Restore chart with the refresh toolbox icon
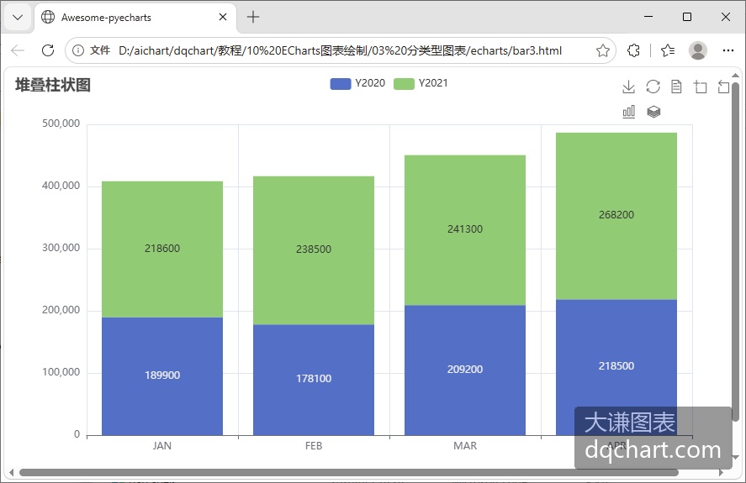This screenshot has height=483, width=746. pos(653,87)
